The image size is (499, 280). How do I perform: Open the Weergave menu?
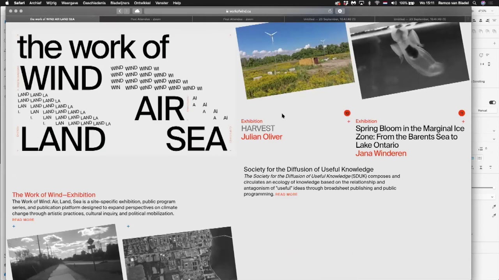pyautogui.click(x=69, y=3)
